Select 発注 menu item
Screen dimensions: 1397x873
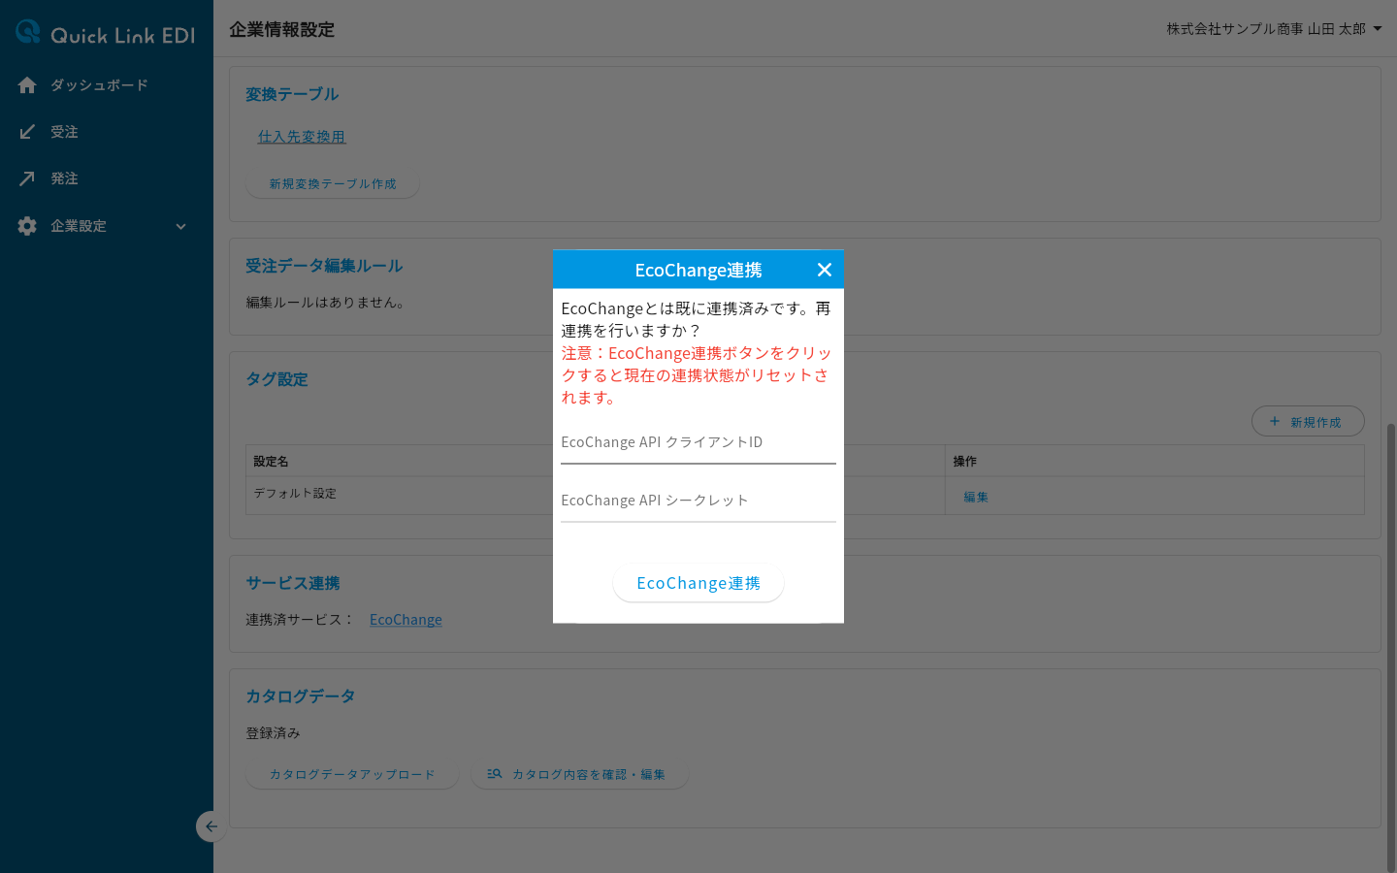(107, 178)
